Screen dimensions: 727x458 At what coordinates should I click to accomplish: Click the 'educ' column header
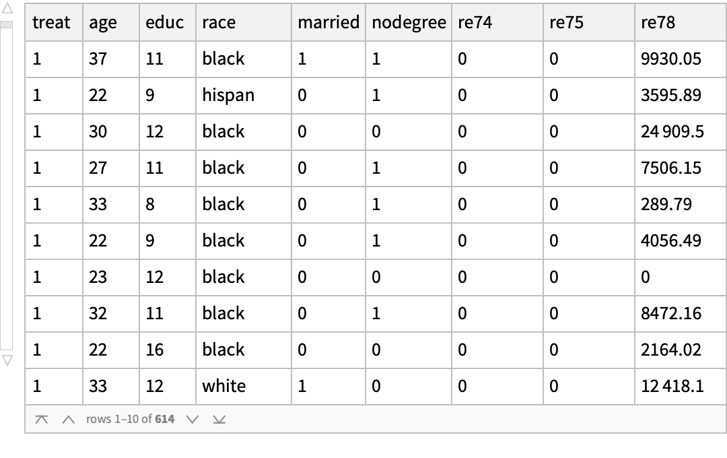tap(164, 22)
